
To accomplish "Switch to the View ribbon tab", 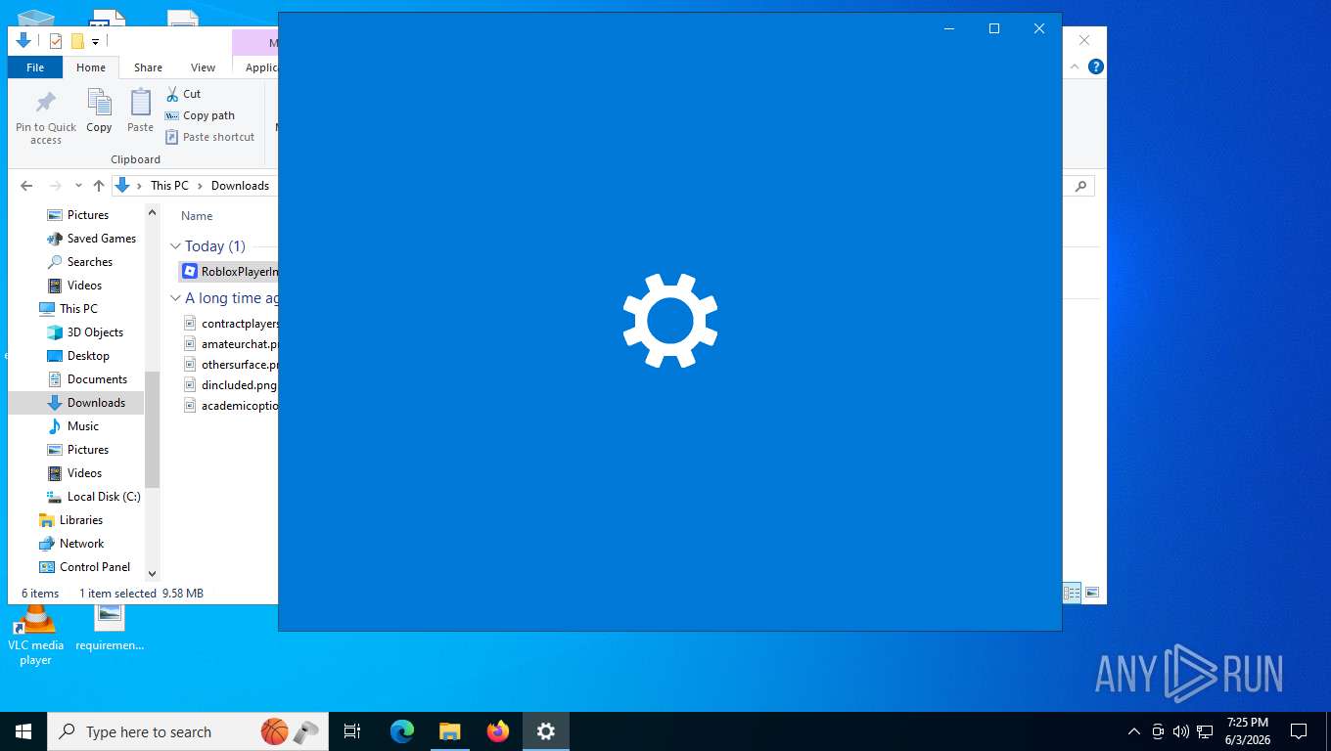I will [203, 67].
